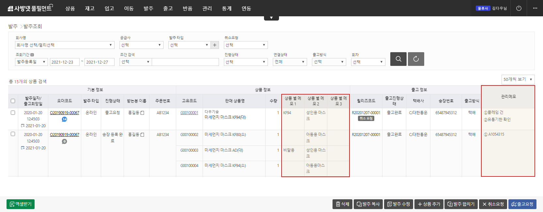Open the 통계 menu
543x212 pixels.
227,8
